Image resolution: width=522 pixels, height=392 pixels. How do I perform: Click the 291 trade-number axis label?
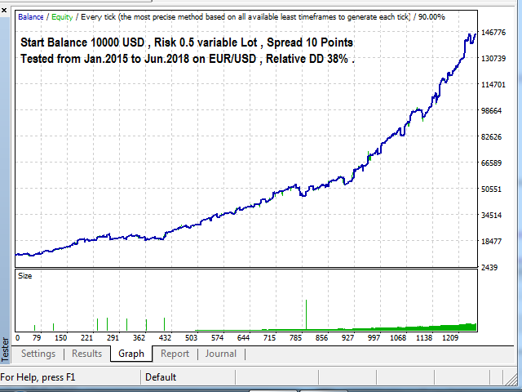(113, 338)
